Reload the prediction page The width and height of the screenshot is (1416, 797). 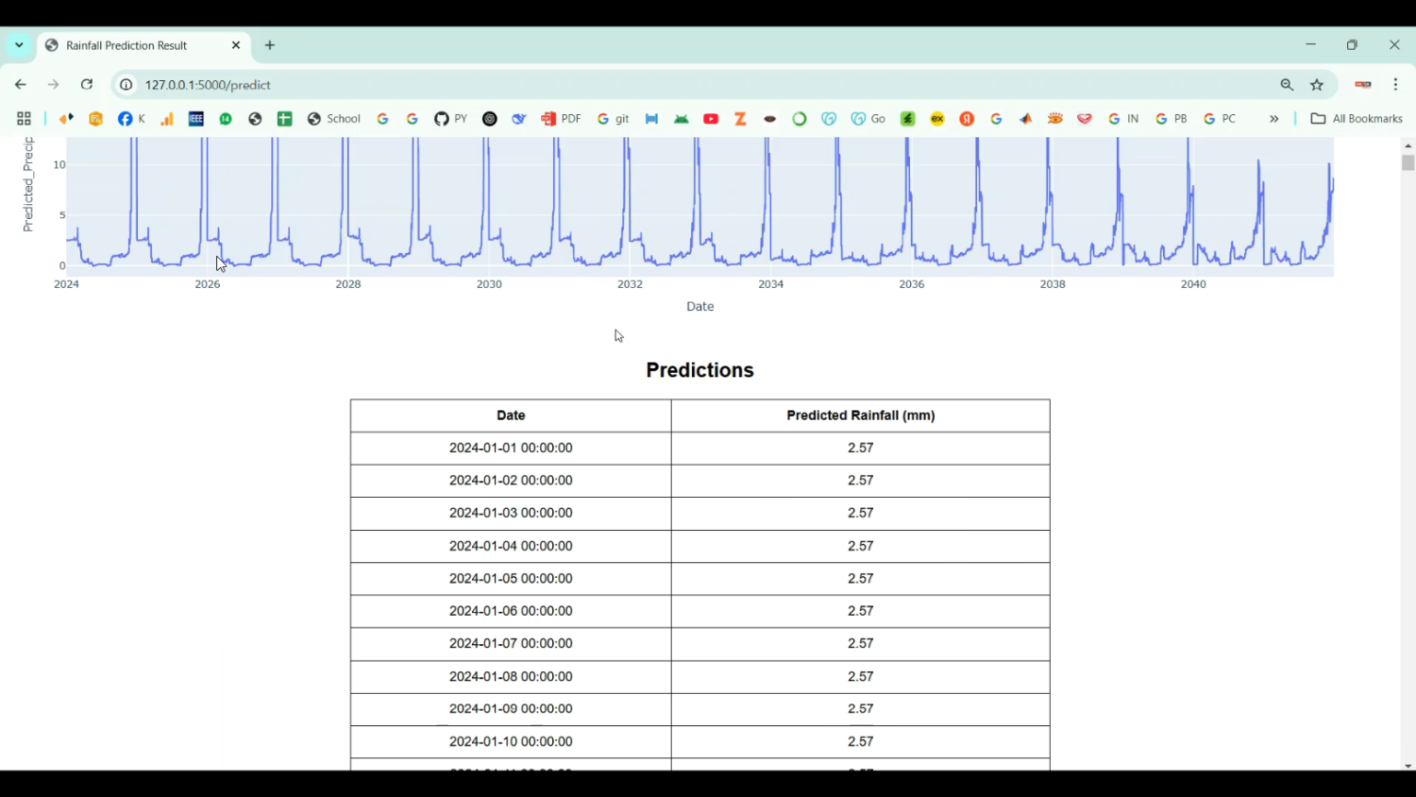point(87,85)
